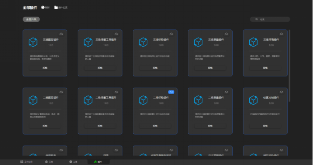Click the cube logo of 三维场景工具插件
Screen dimensions: 313x165
point(88,42)
